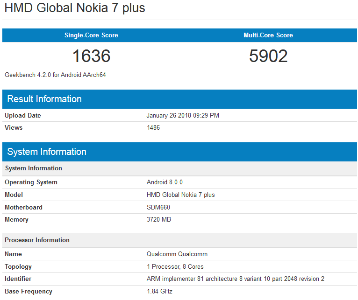Click the Processor Information subheader

click(x=179, y=240)
